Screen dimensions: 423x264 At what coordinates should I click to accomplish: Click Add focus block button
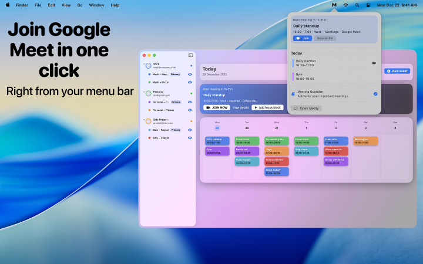click(x=267, y=107)
